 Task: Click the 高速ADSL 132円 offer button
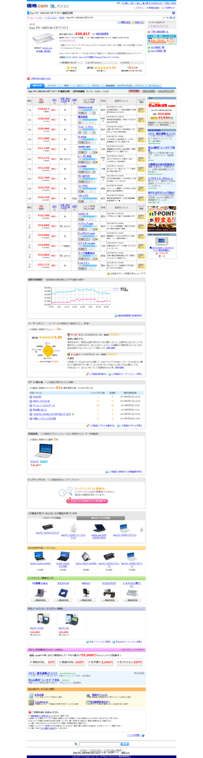pos(72,662)
